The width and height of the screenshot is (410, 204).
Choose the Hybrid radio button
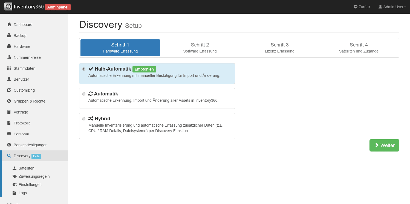[x=84, y=119]
